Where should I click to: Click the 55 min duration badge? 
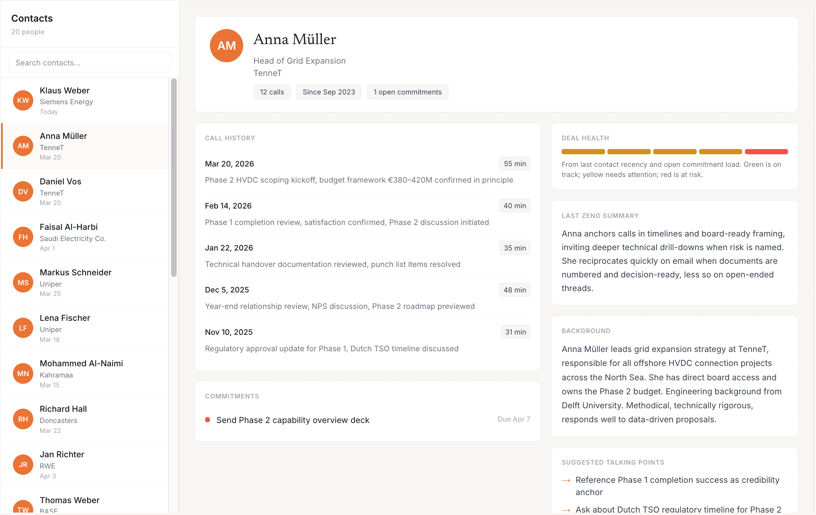pos(515,164)
